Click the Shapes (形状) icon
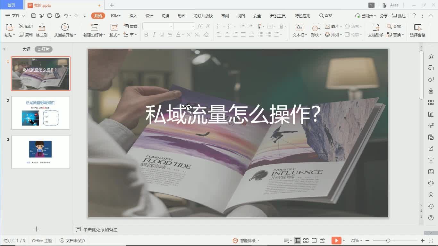This screenshot has height=246, width=438. 316,27
